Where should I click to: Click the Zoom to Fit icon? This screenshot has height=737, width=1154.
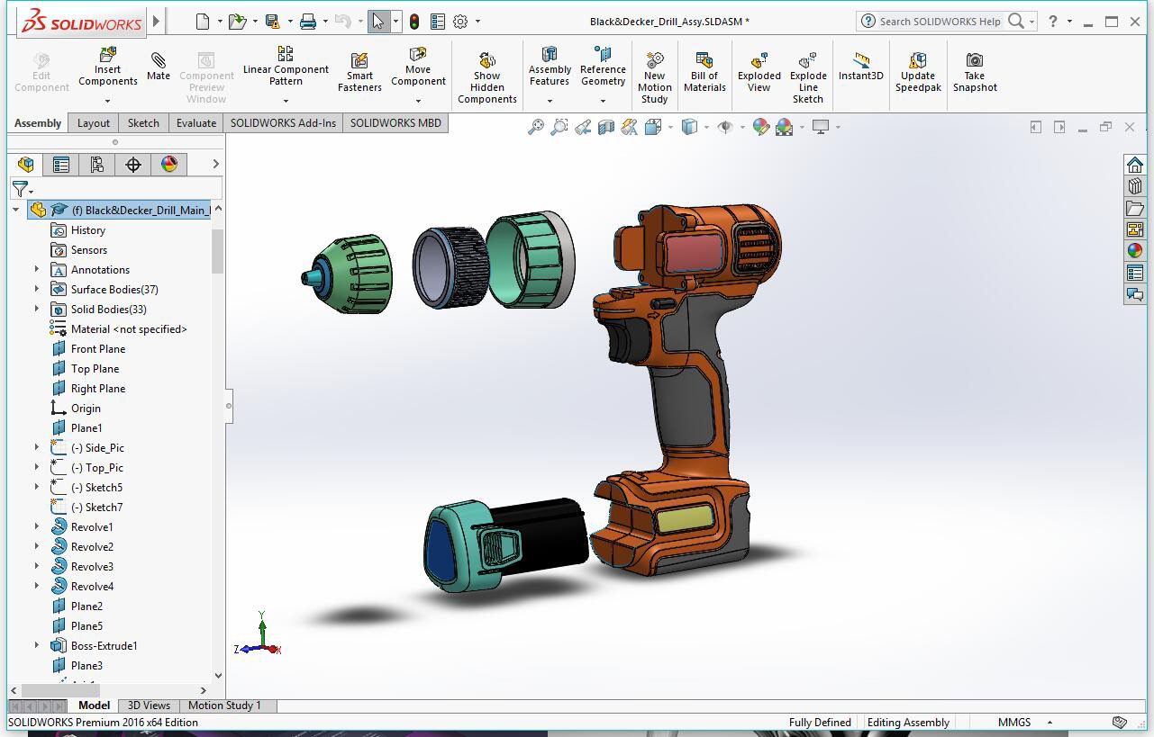(535, 127)
